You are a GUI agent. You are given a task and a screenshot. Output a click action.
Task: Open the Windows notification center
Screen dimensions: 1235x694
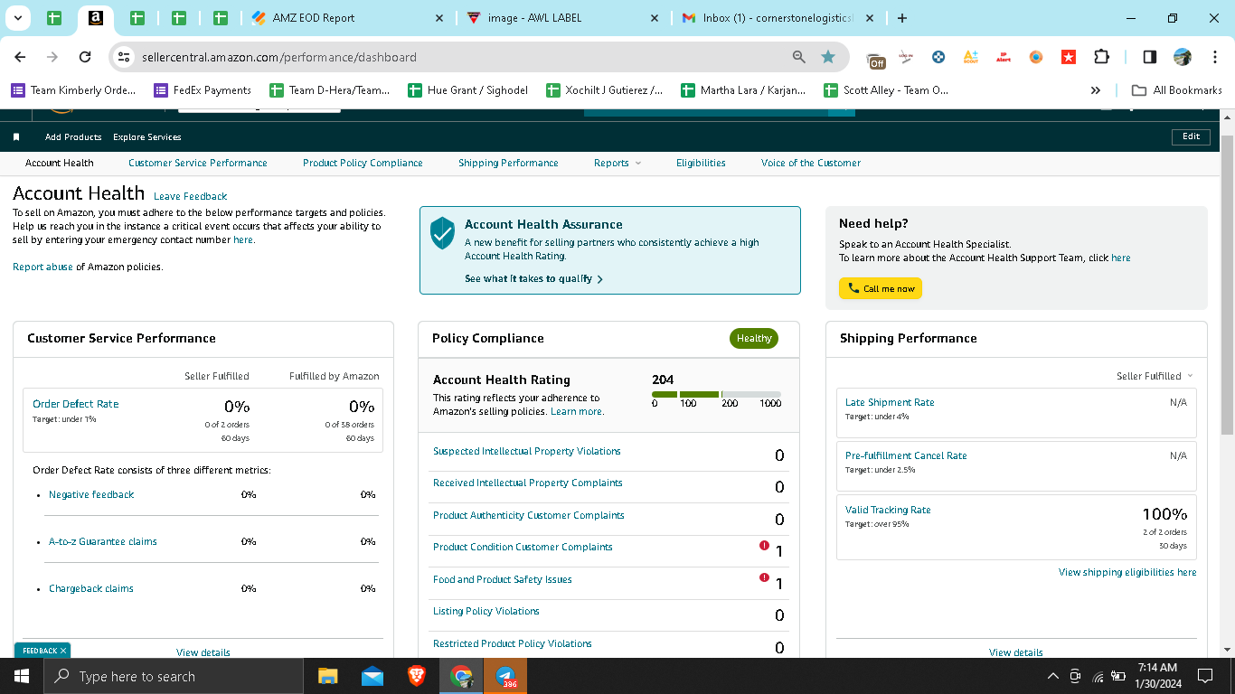pos(1204,676)
